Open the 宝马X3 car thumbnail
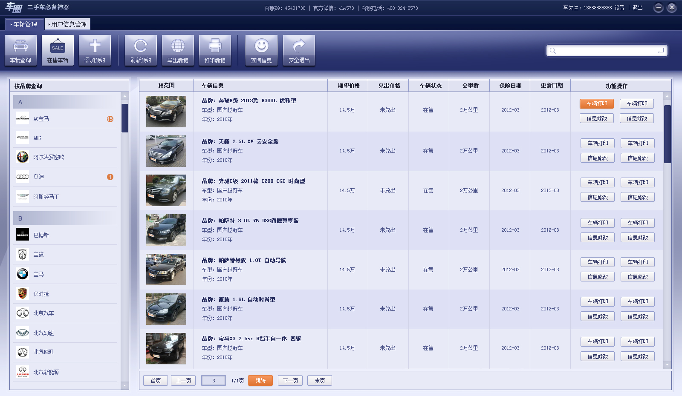 pos(166,348)
